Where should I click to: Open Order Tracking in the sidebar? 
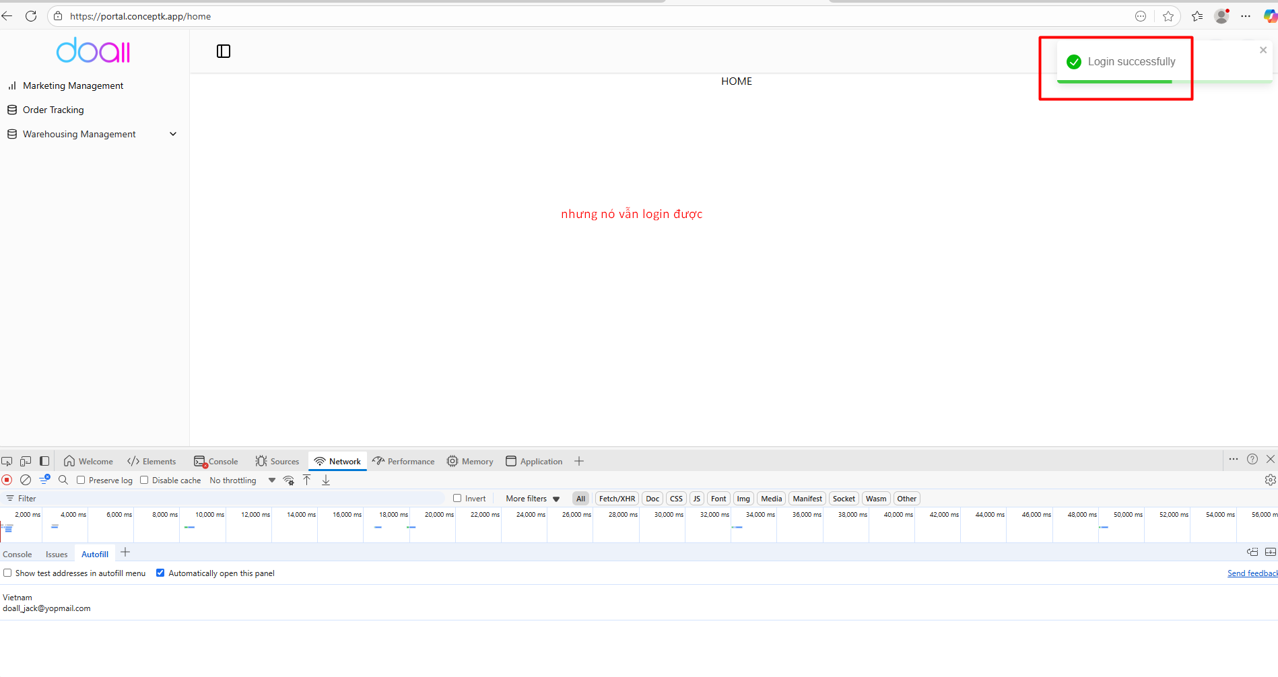53,110
